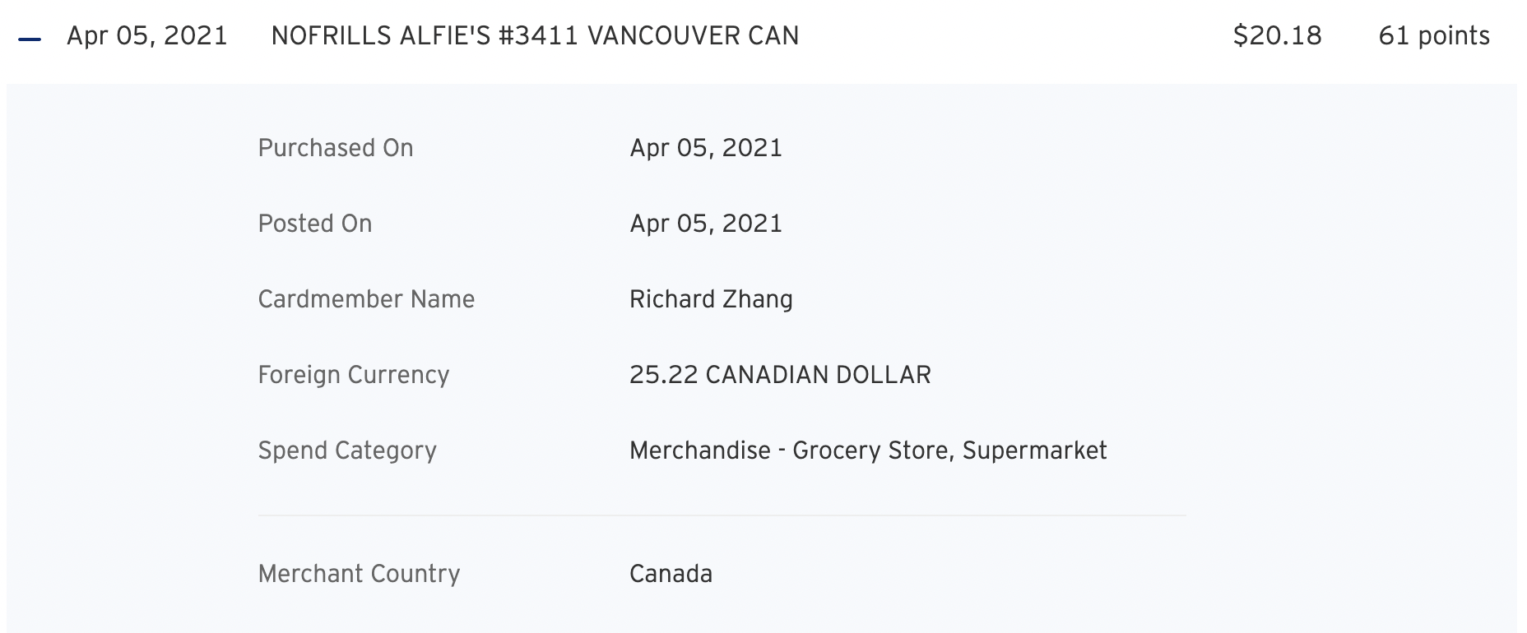Screen dimensions: 1527x633
Task: Click the 61 points reward value
Action: coord(1433,36)
